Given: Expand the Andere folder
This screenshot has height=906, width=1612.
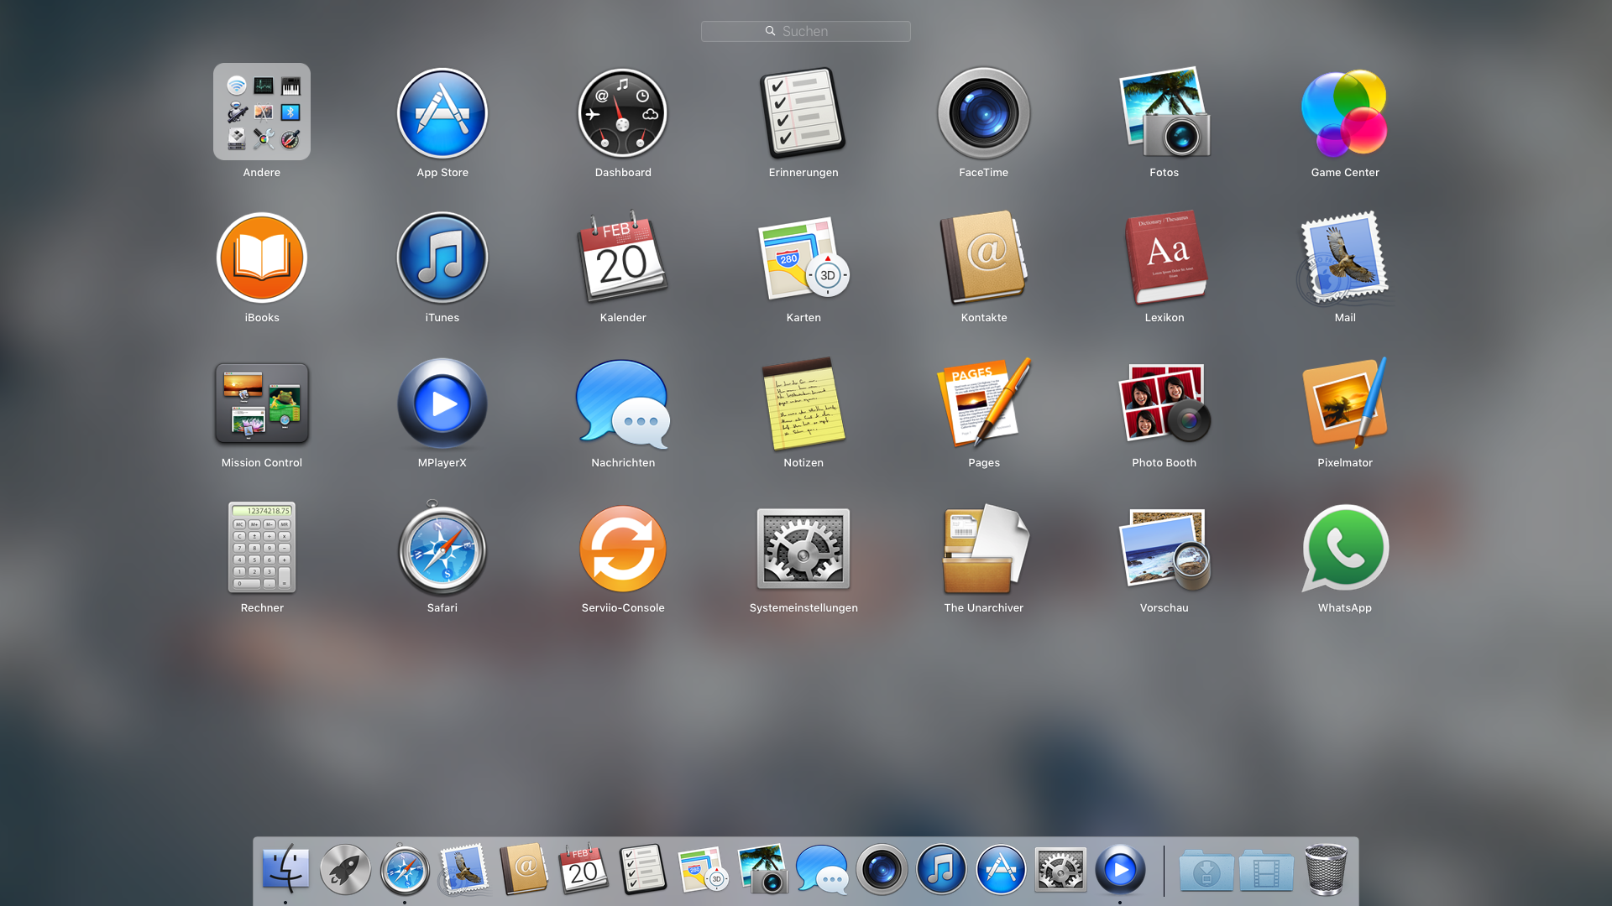Looking at the screenshot, I should click(x=261, y=112).
